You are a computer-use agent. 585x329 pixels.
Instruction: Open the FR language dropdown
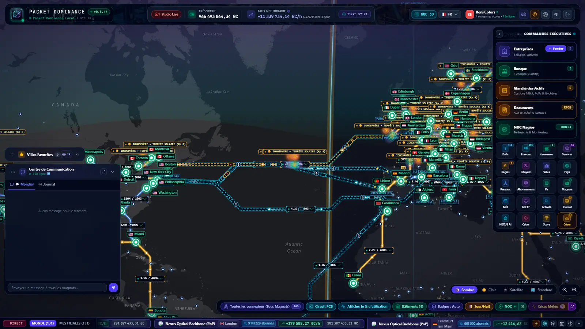[x=449, y=14]
